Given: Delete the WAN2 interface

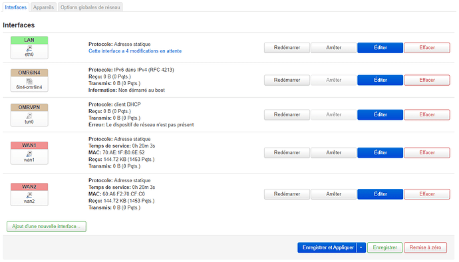Looking at the screenshot, I should point(427,194).
